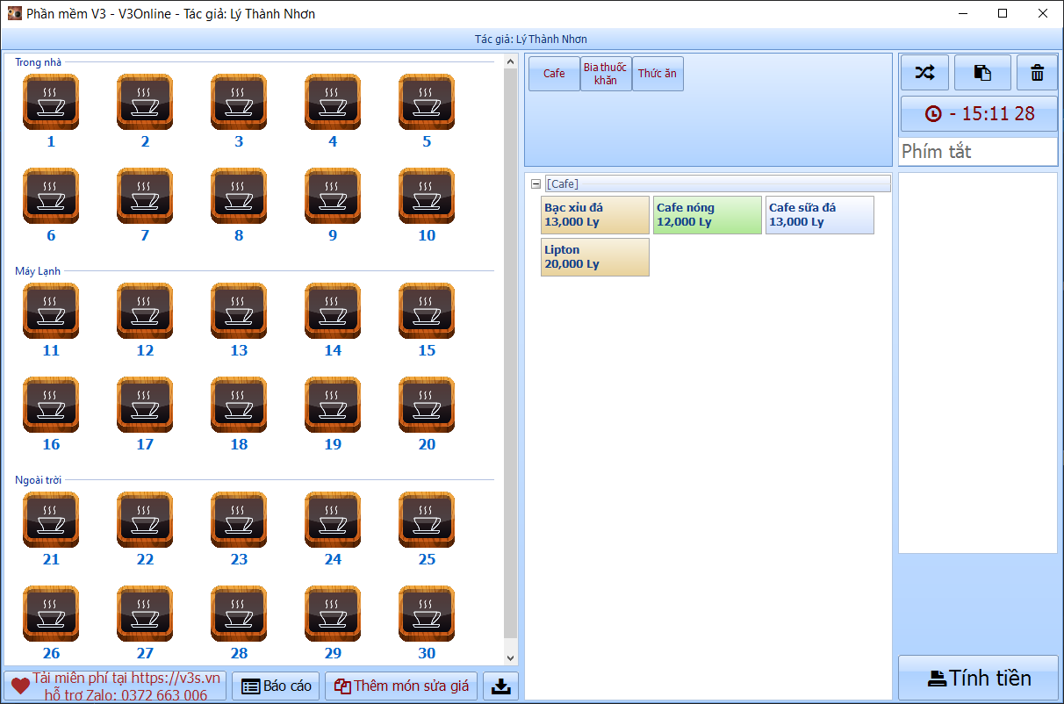1064x704 pixels.
Task: Select table 13 in Máy Lạnh
Action: click(x=238, y=311)
